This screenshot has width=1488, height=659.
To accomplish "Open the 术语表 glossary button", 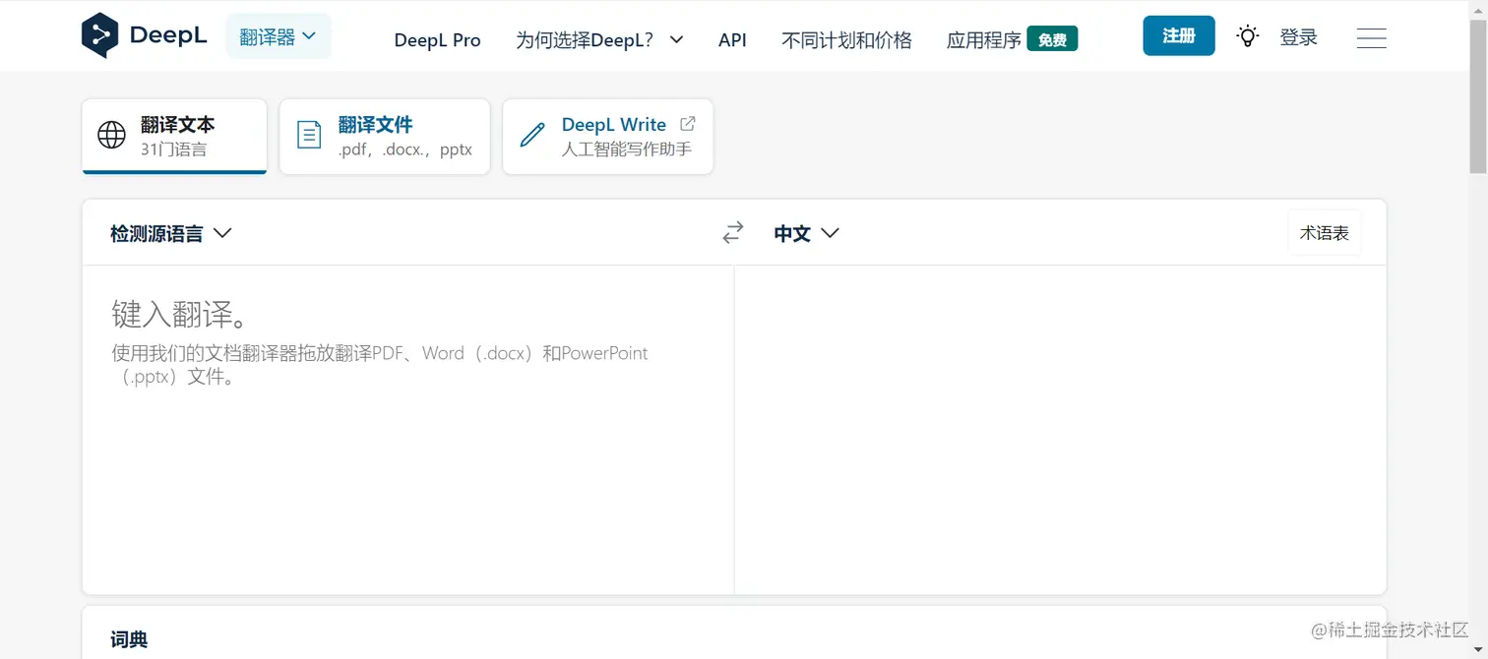I will pyautogui.click(x=1324, y=233).
